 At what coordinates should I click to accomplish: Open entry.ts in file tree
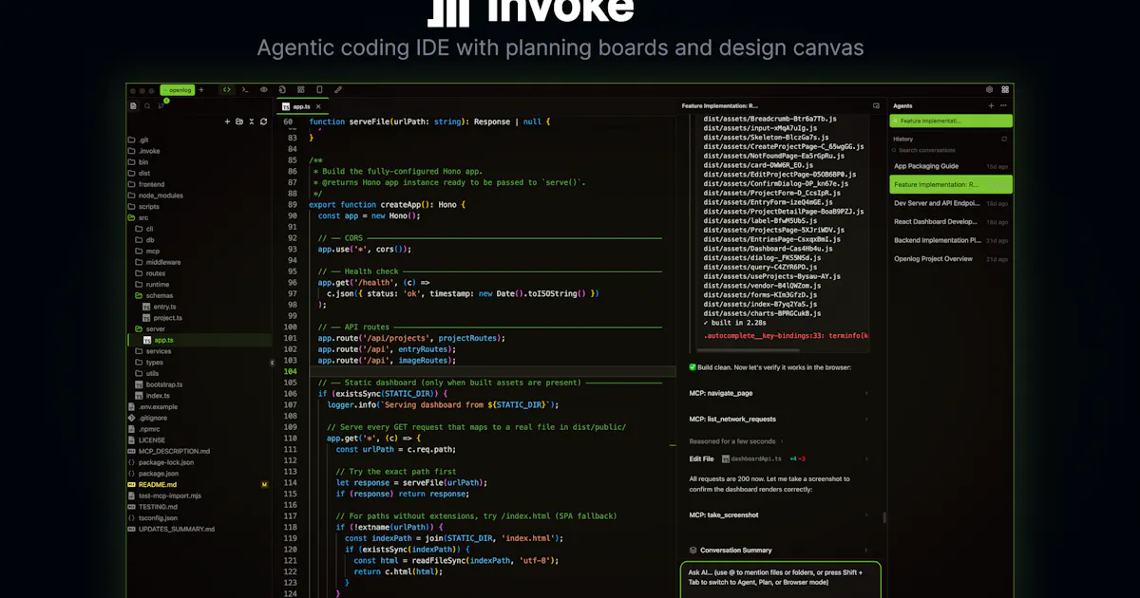(x=159, y=307)
